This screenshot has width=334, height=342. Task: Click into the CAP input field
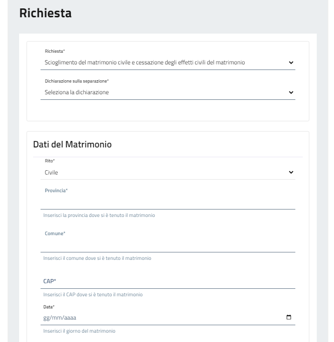(168, 281)
